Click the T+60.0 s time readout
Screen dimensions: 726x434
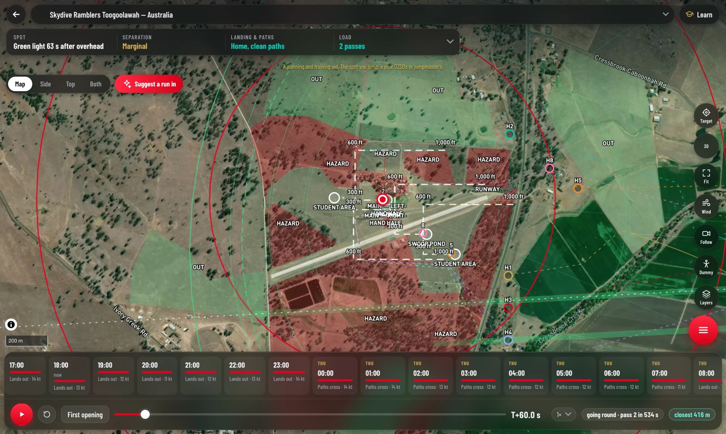pyautogui.click(x=526, y=415)
